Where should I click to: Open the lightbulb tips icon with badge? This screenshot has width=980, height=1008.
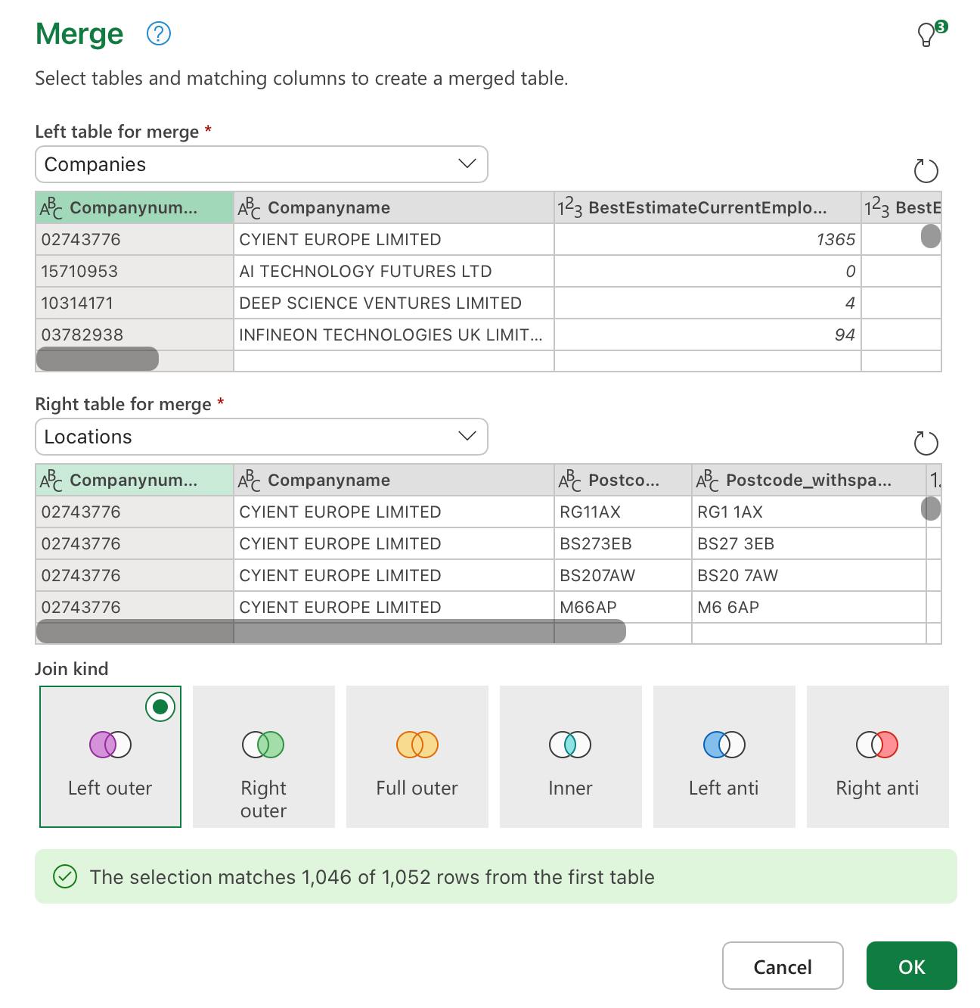pyautogui.click(x=932, y=33)
